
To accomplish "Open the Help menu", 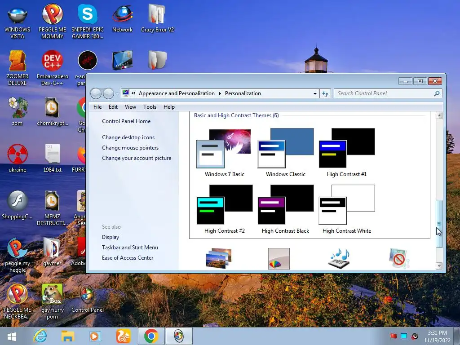I will point(169,107).
